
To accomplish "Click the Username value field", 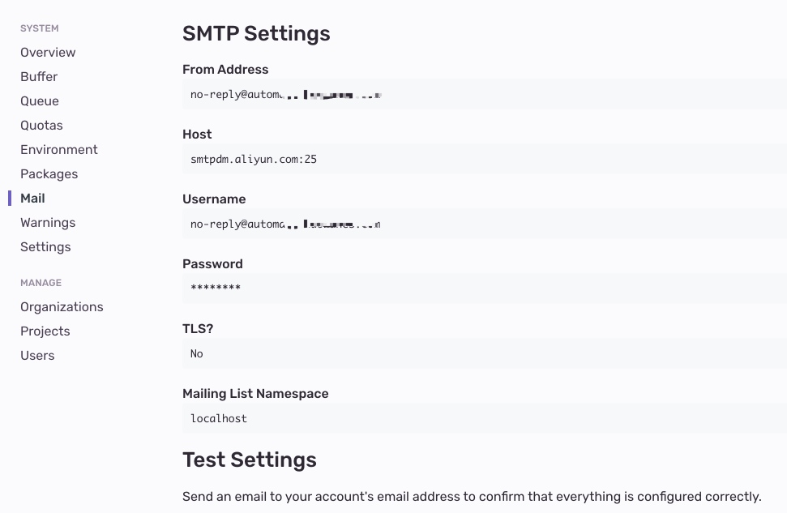I will [285, 224].
